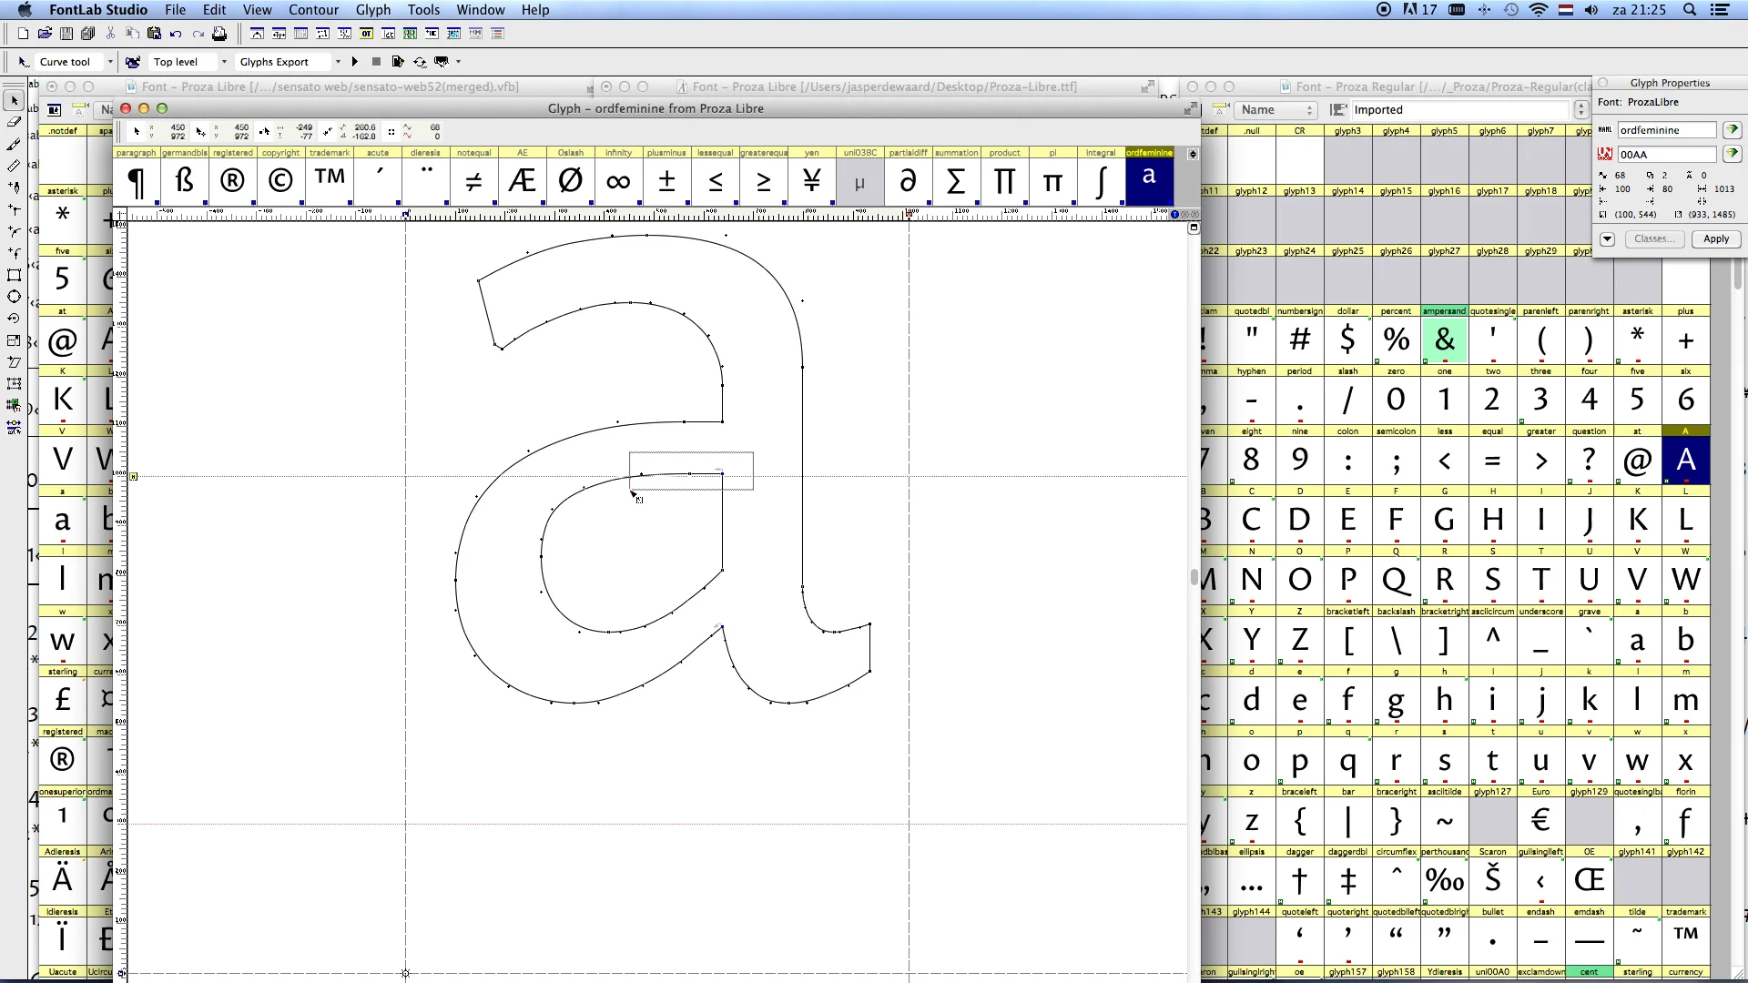Viewport: 1748px width, 983px height.
Task: Auto-generate name using green gem button
Action: [x=1732, y=130]
